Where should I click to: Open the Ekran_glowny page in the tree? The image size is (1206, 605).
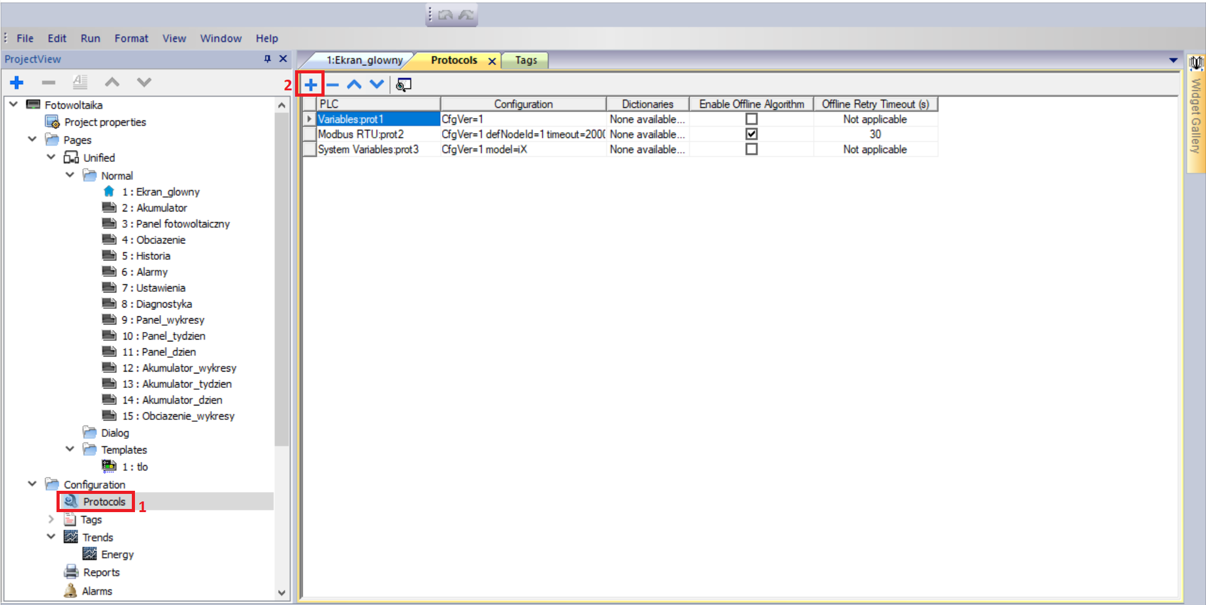161,191
